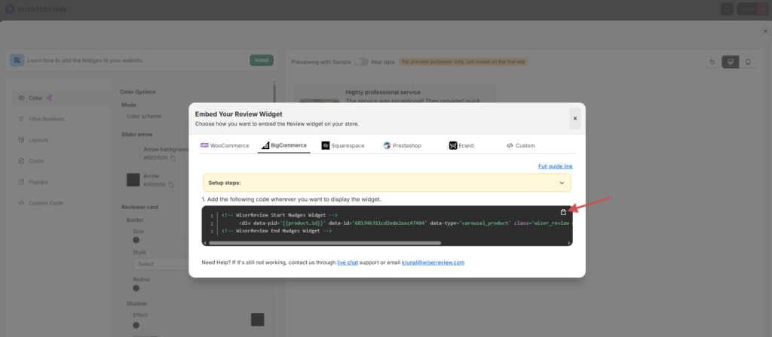The image size is (772, 337).
Task: Expand the Setup steps section
Action: [x=562, y=183]
